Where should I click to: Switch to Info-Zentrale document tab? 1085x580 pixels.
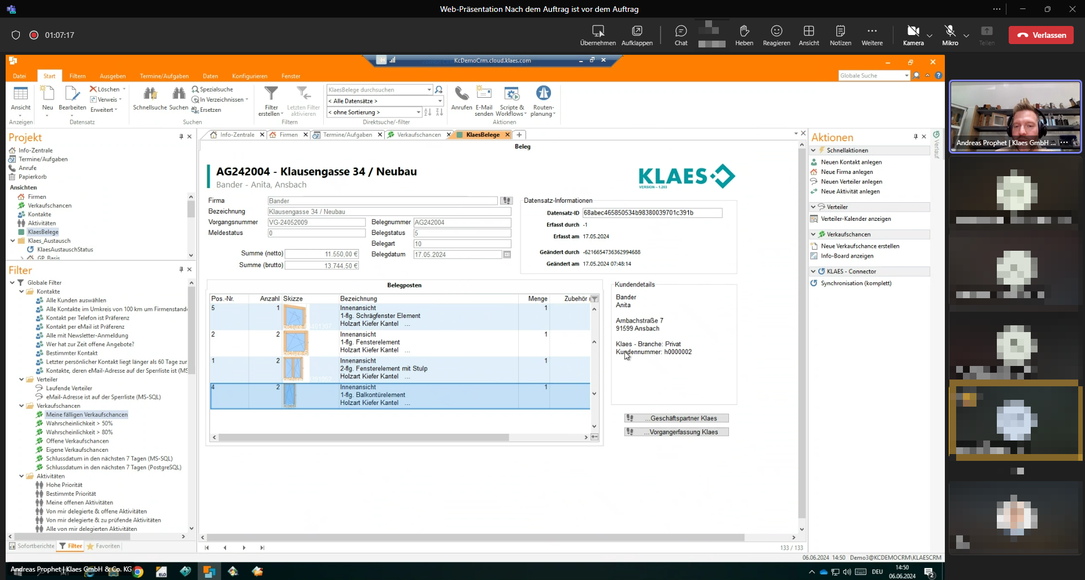[x=237, y=135]
